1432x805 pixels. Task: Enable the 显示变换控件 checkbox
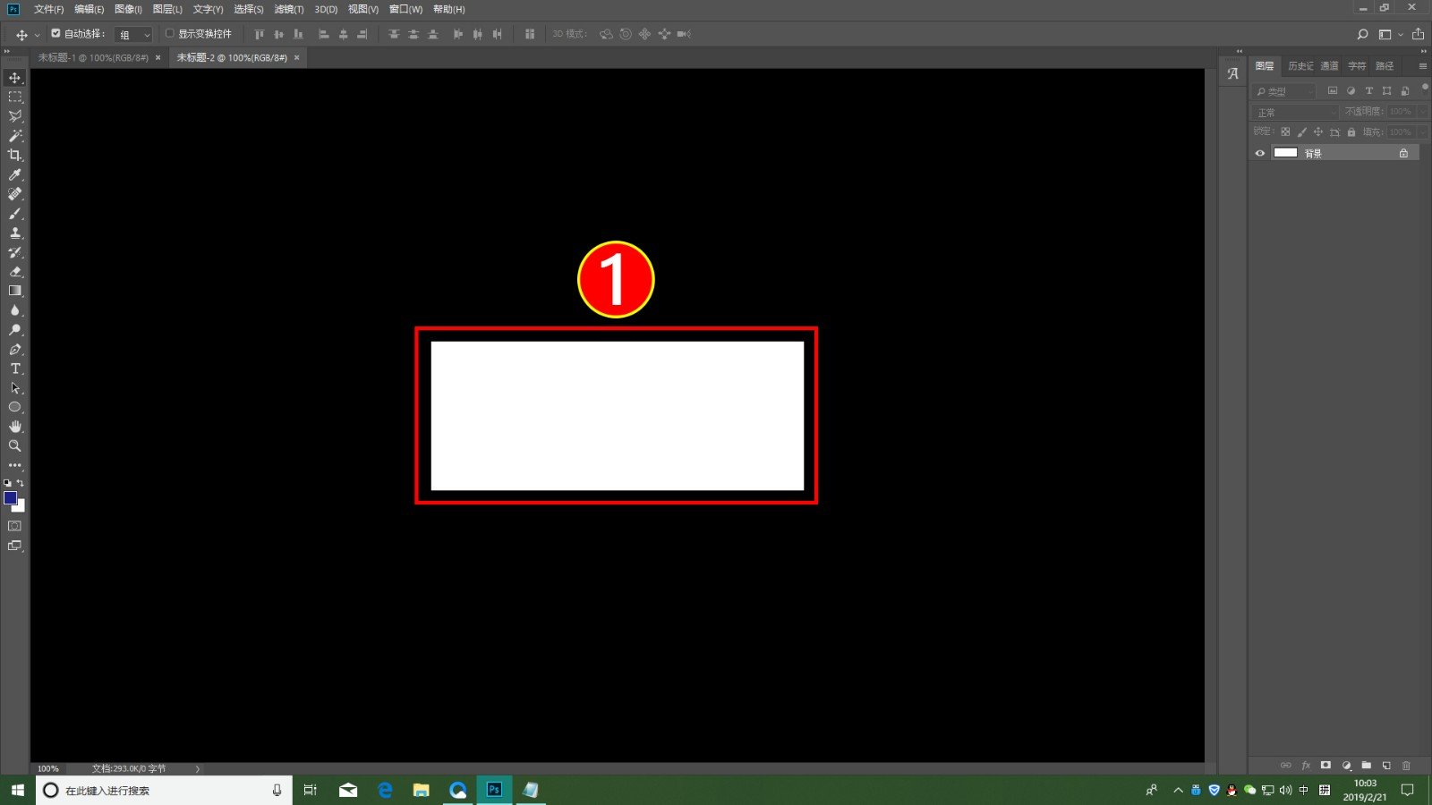(169, 34)
